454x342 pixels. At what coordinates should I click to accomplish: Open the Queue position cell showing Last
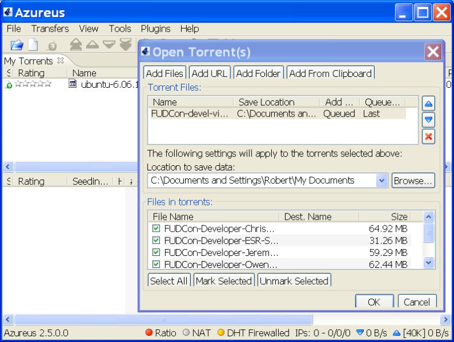pos(371,114)
